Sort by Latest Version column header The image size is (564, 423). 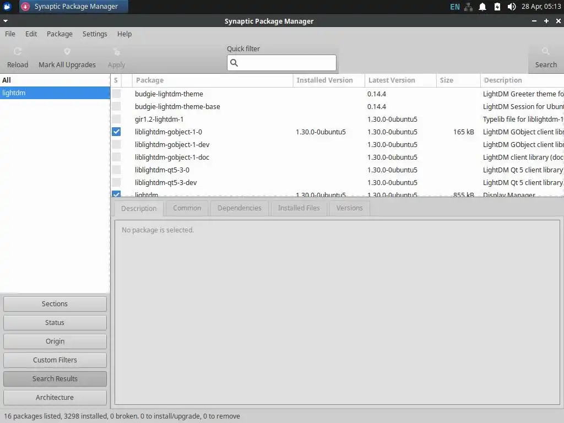pos(401,80)
